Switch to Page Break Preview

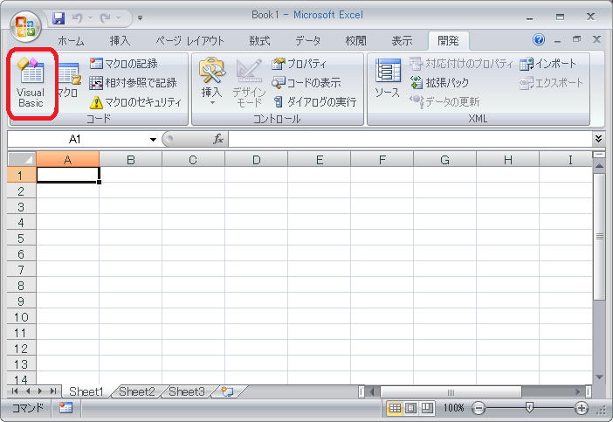pos(426,408)
